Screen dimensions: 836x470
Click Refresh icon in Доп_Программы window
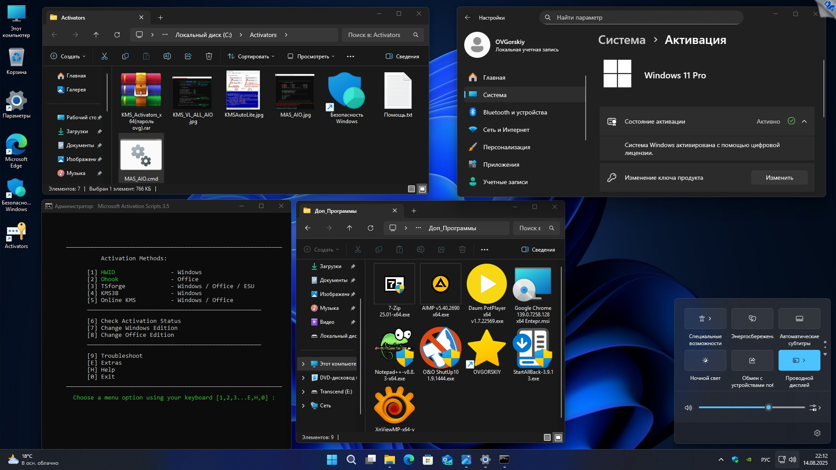coord(371,228)
